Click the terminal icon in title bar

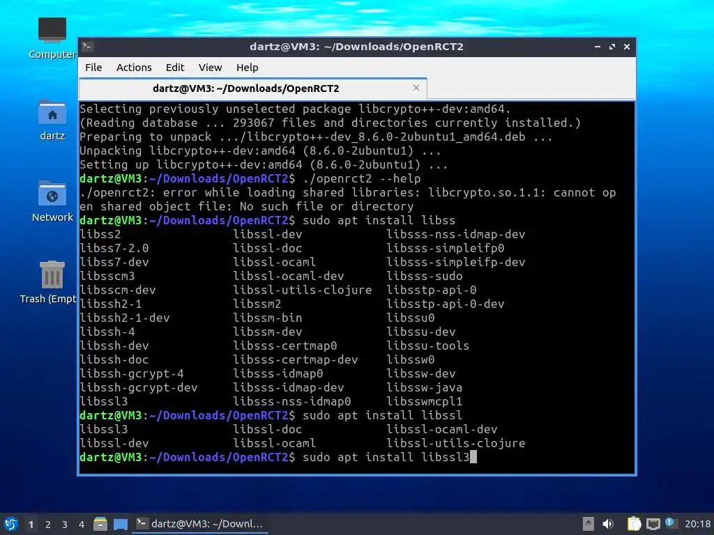coord(88,47)
